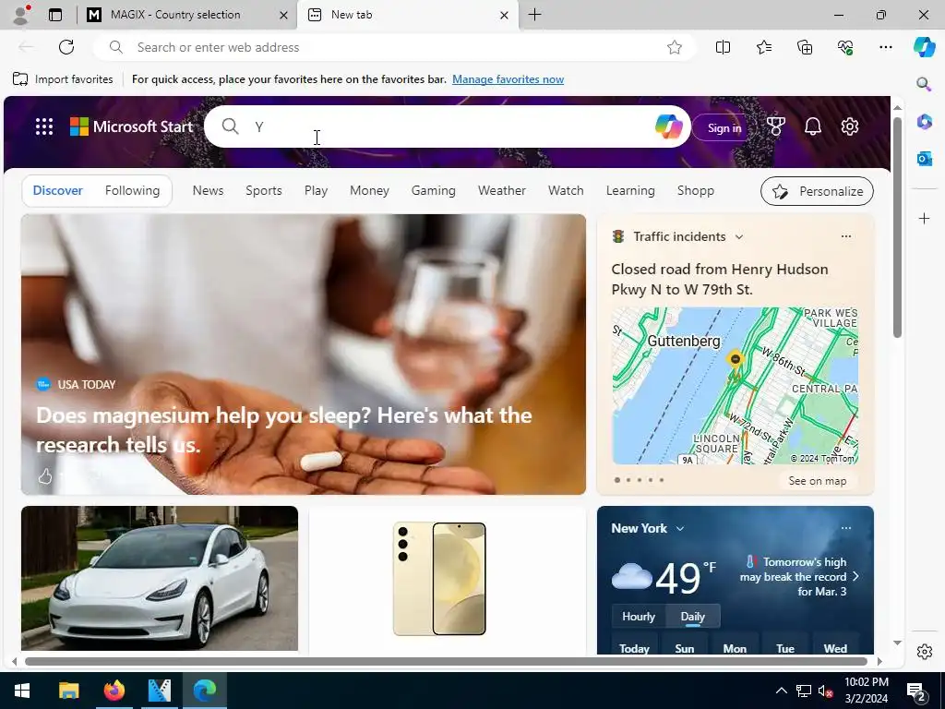The image size is (945, 709).
Task: Open the white Tesla car article image
Action: click(160, 578)
